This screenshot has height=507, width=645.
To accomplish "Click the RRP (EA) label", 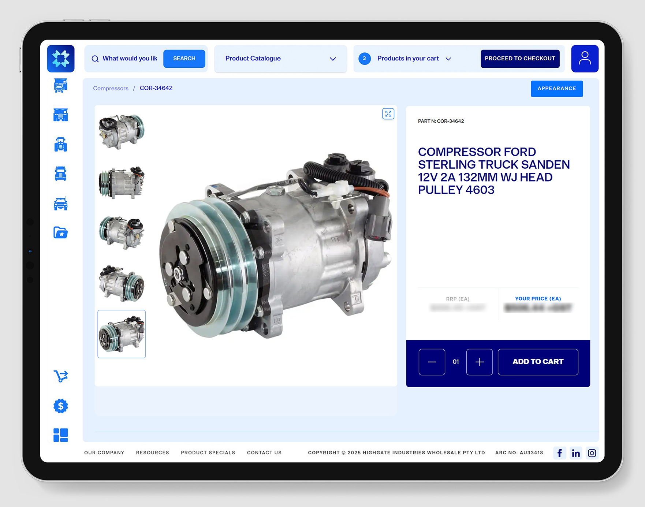I will pos(458,299).
